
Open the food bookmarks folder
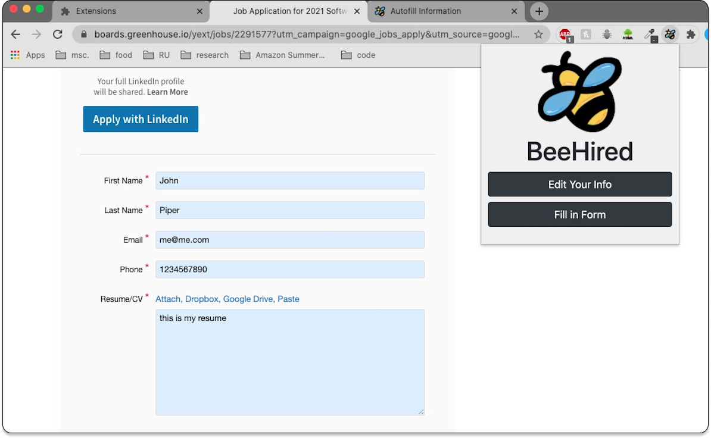pos(116,55)
